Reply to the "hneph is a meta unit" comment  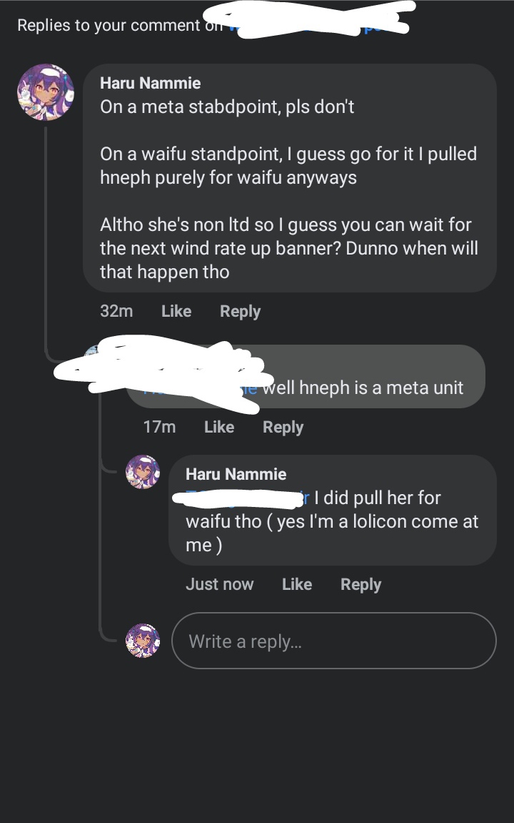pyautogui.click(x=283, y=427)
